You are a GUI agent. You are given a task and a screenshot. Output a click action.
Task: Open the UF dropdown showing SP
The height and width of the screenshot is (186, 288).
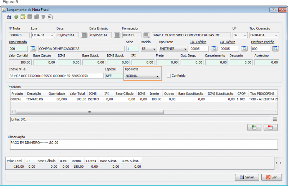click(240, 35)
